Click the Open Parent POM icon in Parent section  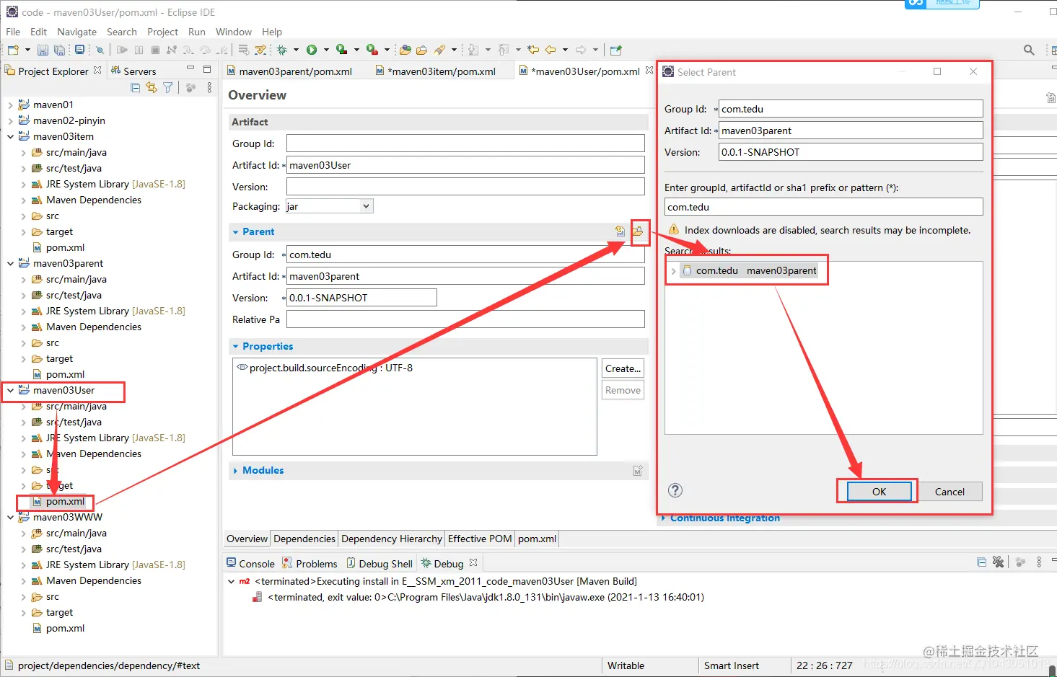pyautogui.click(x=620, y=231)
